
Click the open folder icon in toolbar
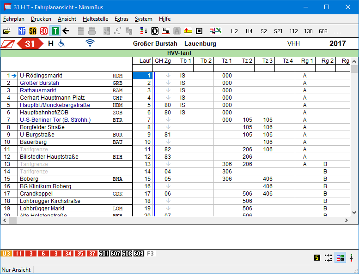coord(6,31)
